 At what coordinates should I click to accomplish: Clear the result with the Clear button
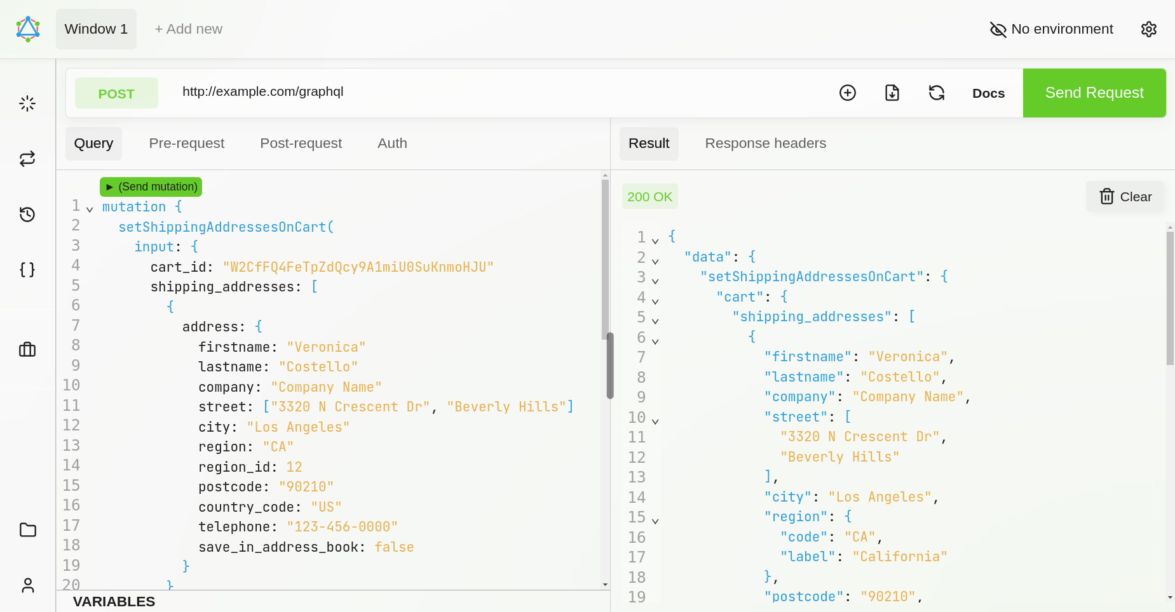tap(1125, 197)
